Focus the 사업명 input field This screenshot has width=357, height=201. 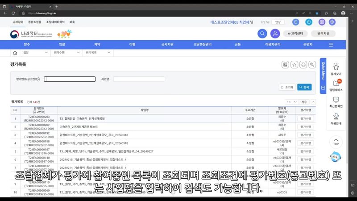coord(139,79)
